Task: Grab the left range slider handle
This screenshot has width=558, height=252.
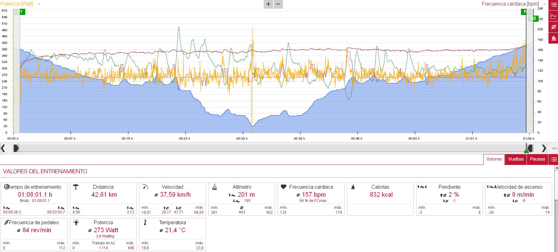Action: point(16,149)
